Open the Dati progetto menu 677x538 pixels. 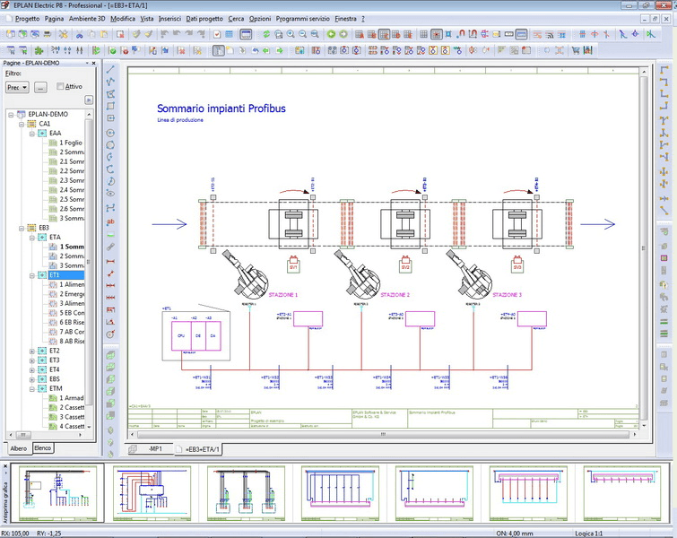coord(204,19)
